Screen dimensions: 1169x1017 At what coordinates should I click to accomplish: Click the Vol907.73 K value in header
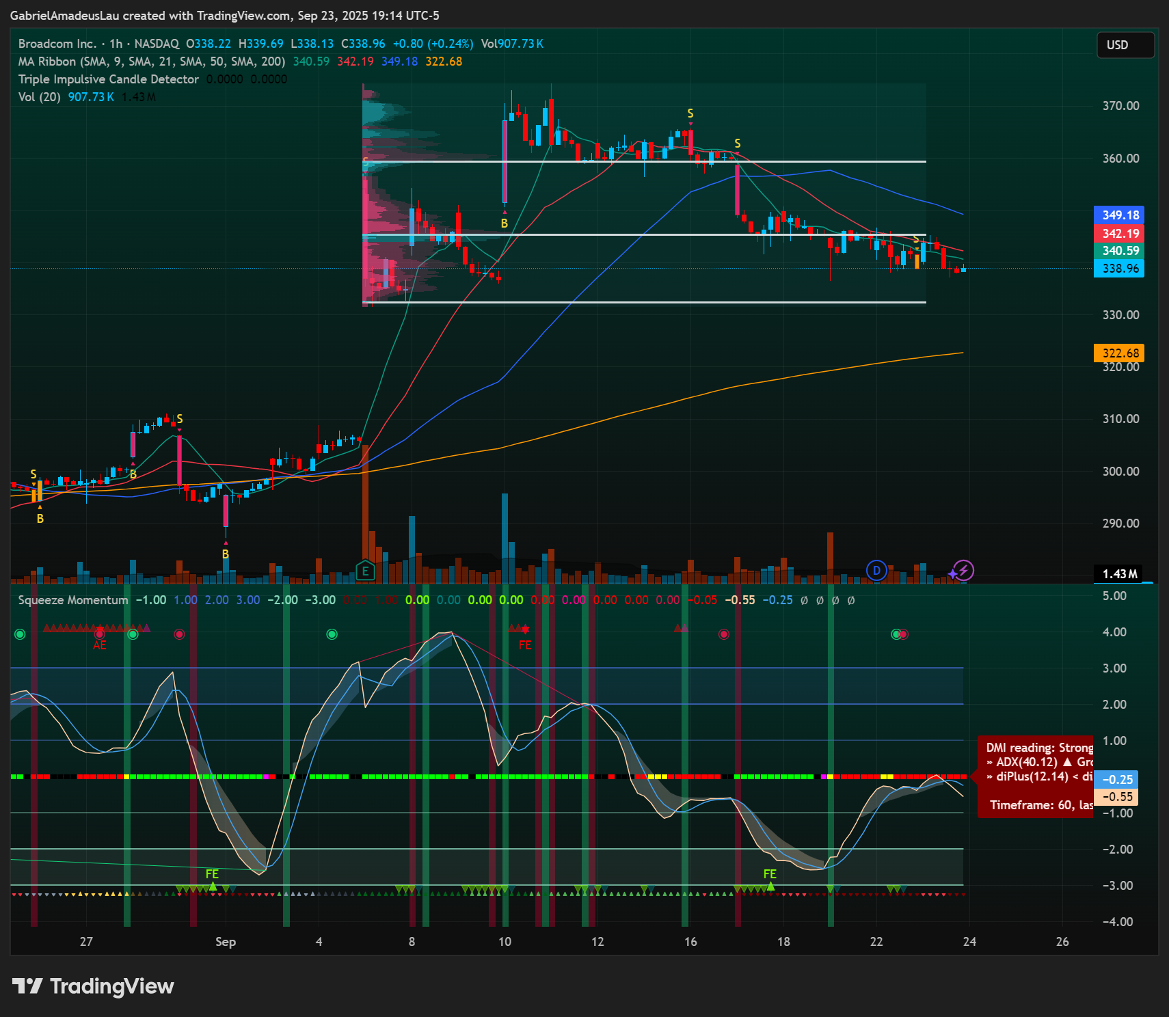(512, 44)
